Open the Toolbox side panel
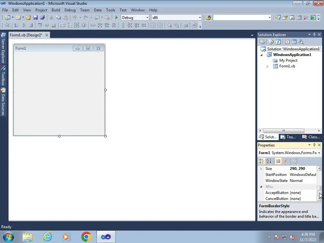324x243 pixels. [x=3, y=76]
